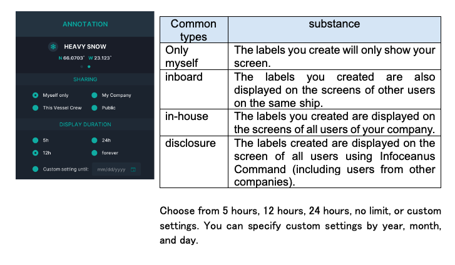Click the heavy snow snowflake icon
Image resolution: width=455 pixels, height=265 pixels.
tap(53, 46)
